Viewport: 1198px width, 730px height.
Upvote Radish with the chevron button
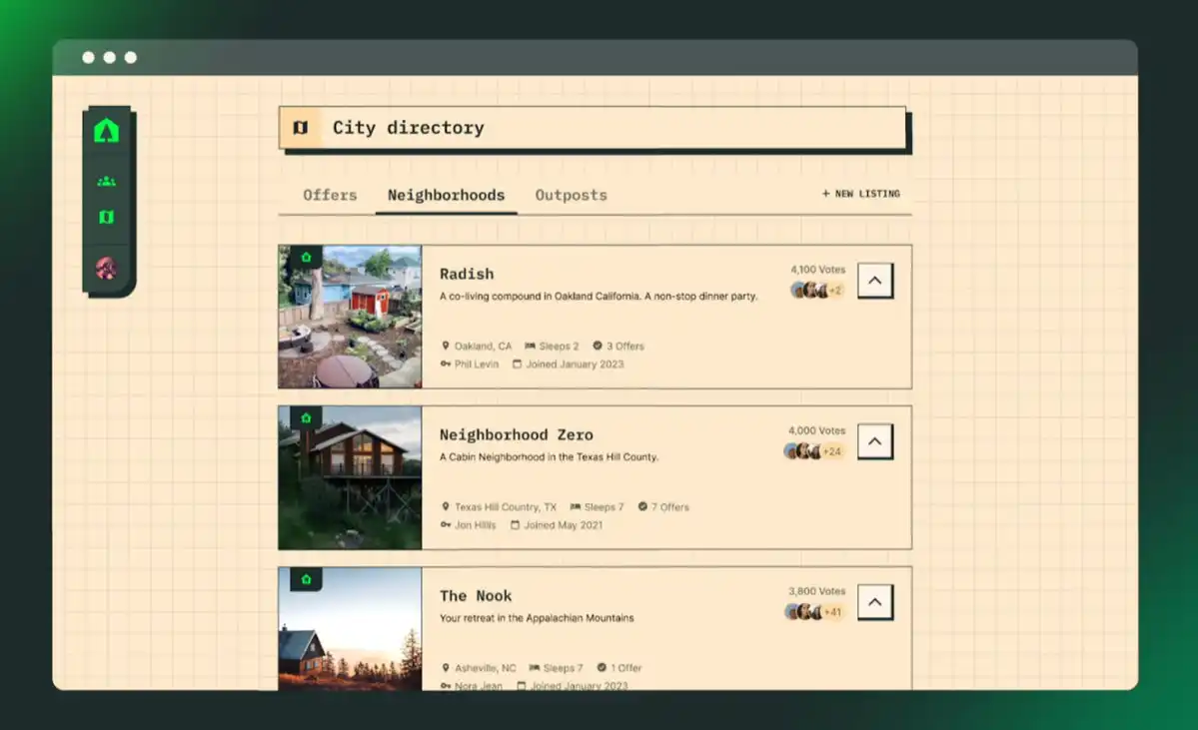(875, 281)
